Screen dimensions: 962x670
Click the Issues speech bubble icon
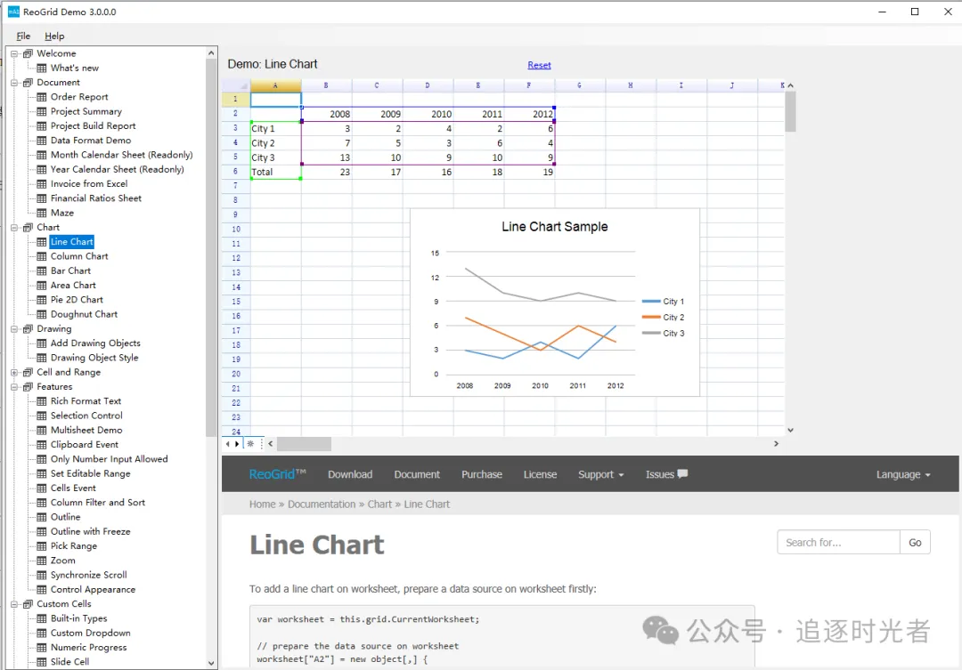[682, 474]
